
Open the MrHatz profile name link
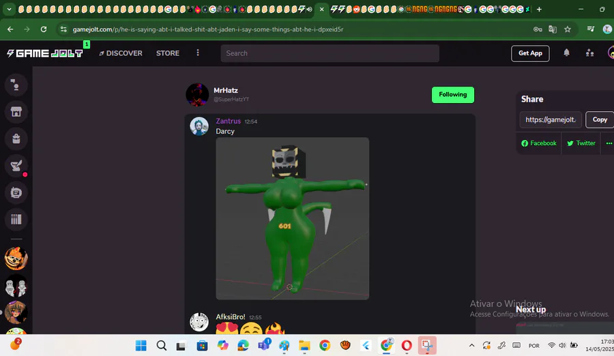click(226, 91)
